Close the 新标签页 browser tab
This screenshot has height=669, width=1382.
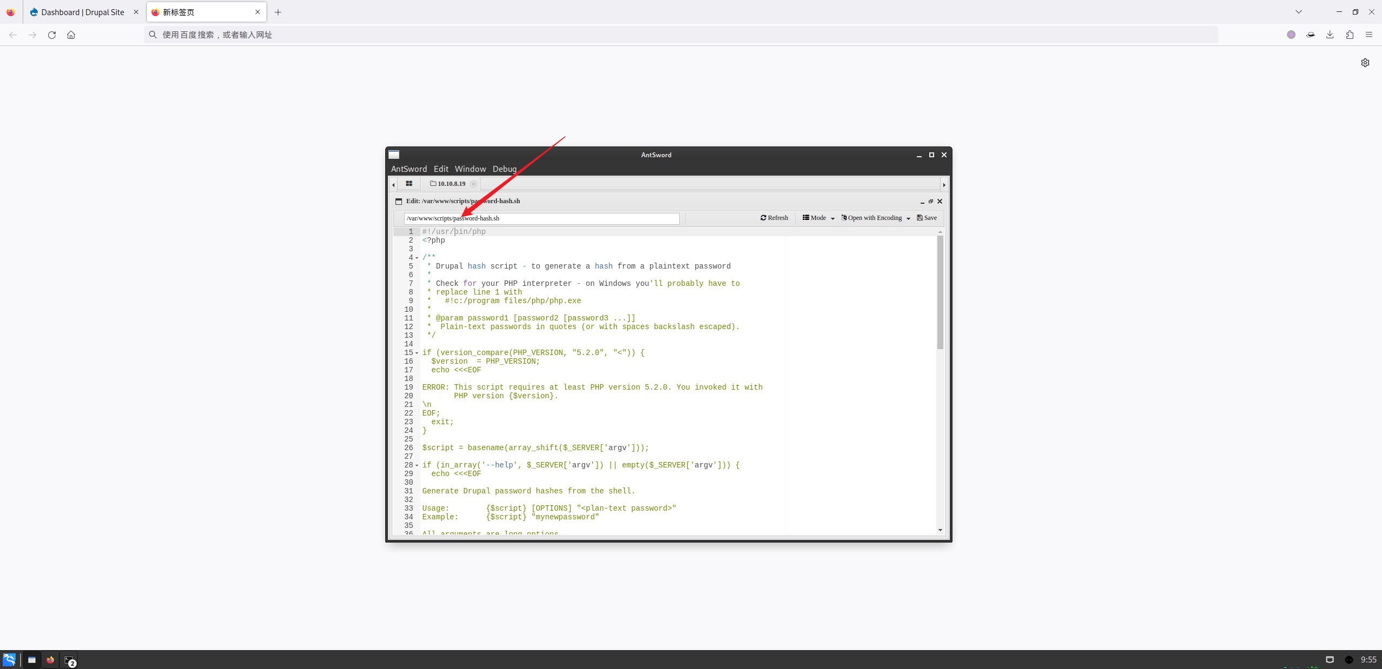(x=258, y=12)
